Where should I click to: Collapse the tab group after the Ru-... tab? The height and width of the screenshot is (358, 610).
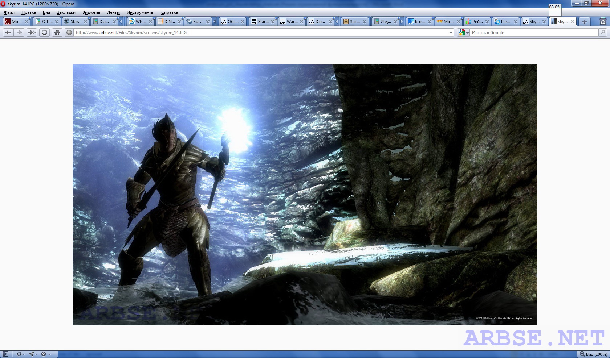pos(214,22)
